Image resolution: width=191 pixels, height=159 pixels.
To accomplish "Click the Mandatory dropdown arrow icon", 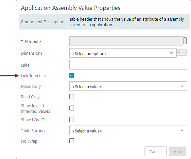I will tap(182, 86).
